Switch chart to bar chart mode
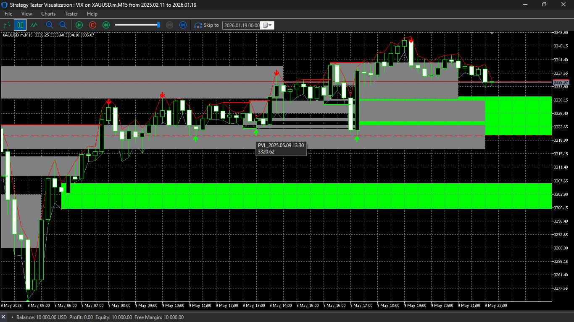 coord(7,25)
